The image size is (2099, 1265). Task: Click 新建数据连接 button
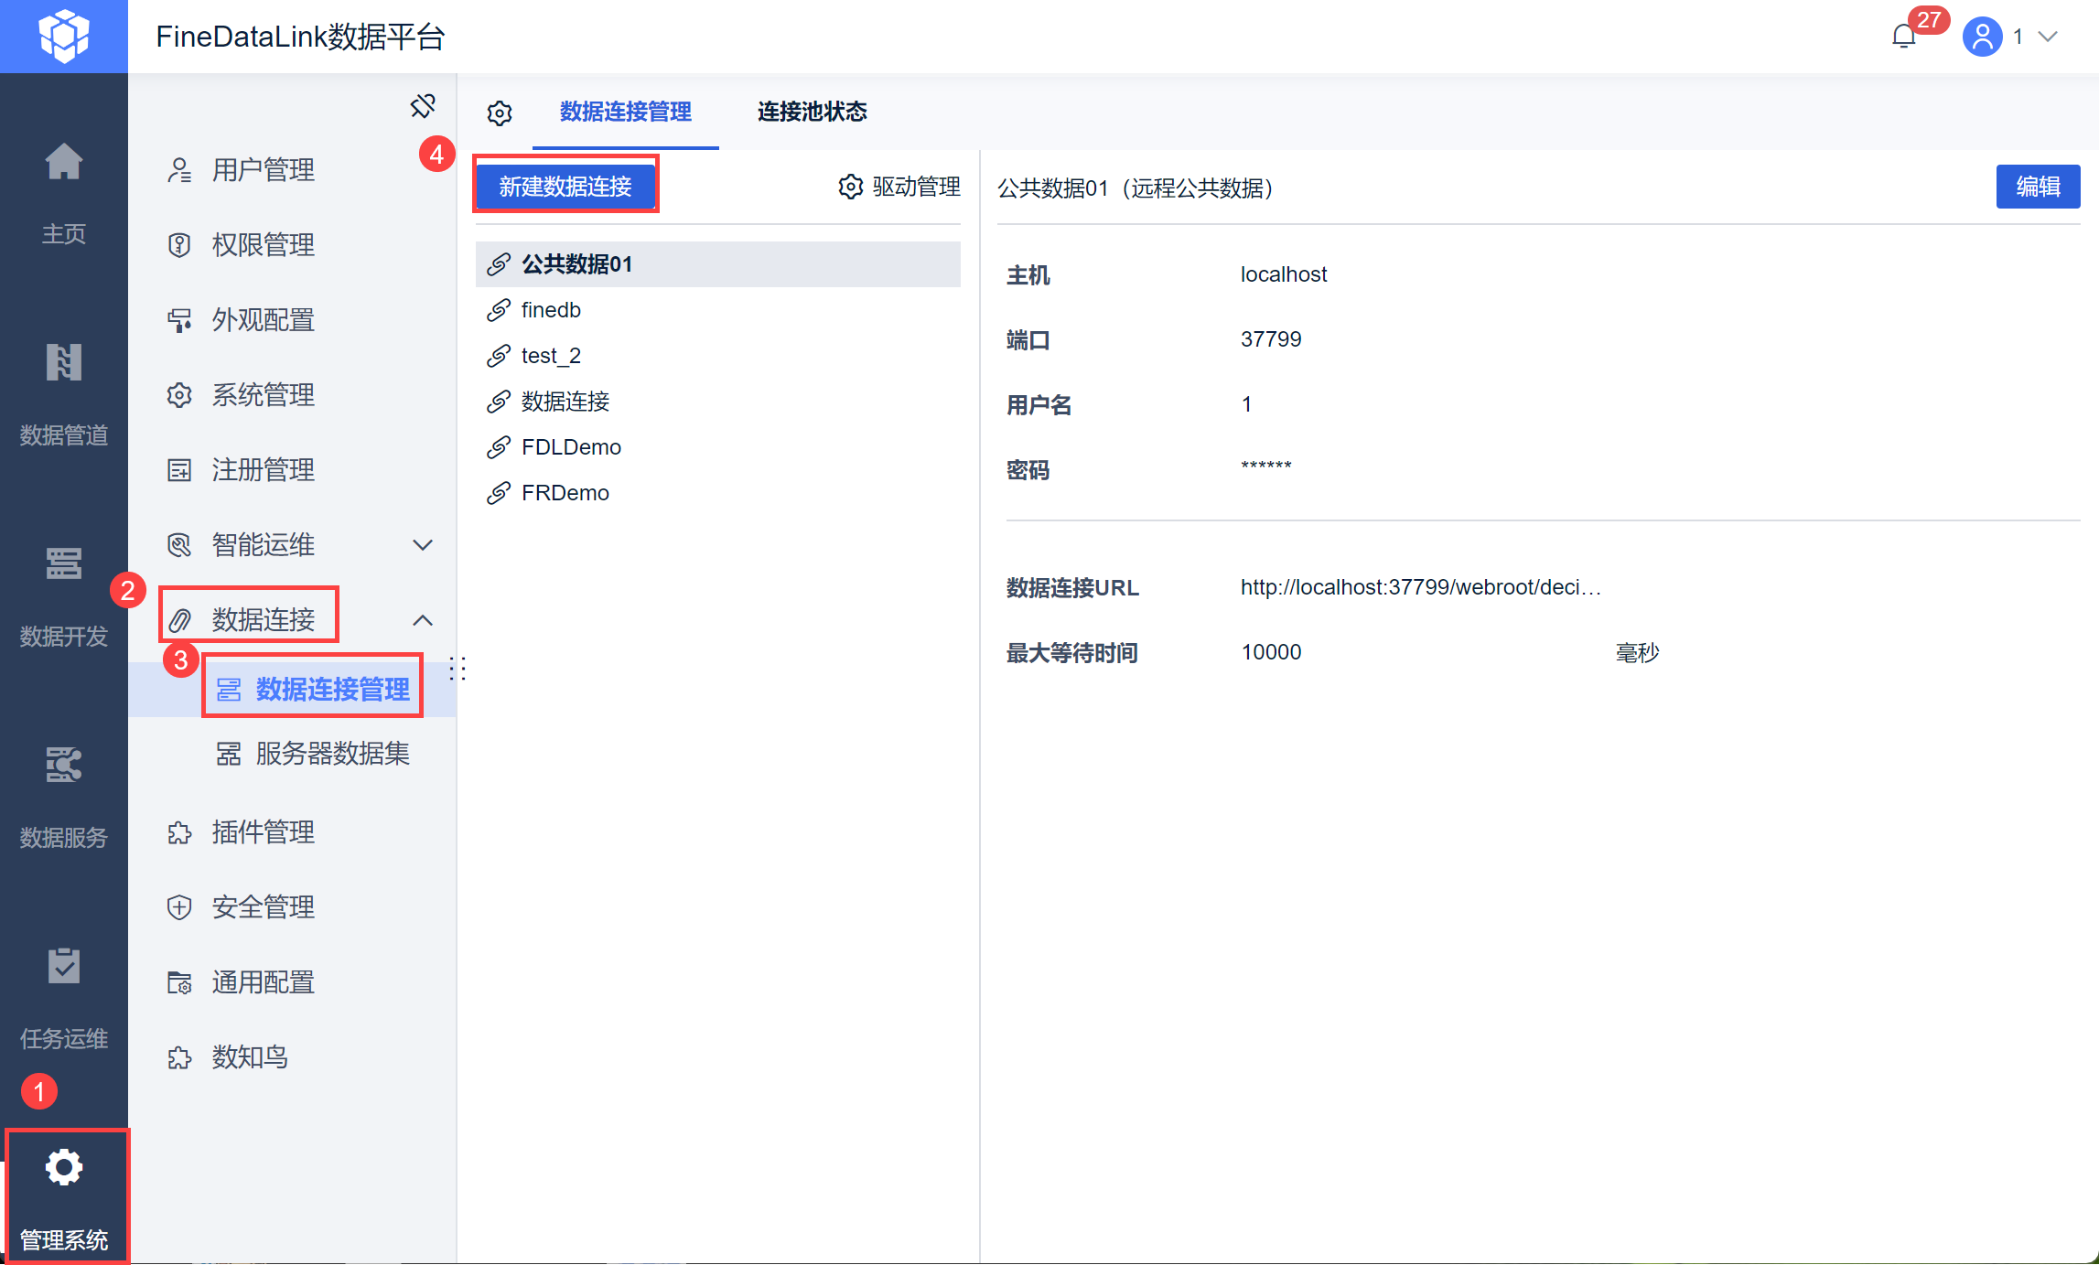click(565, 187)
